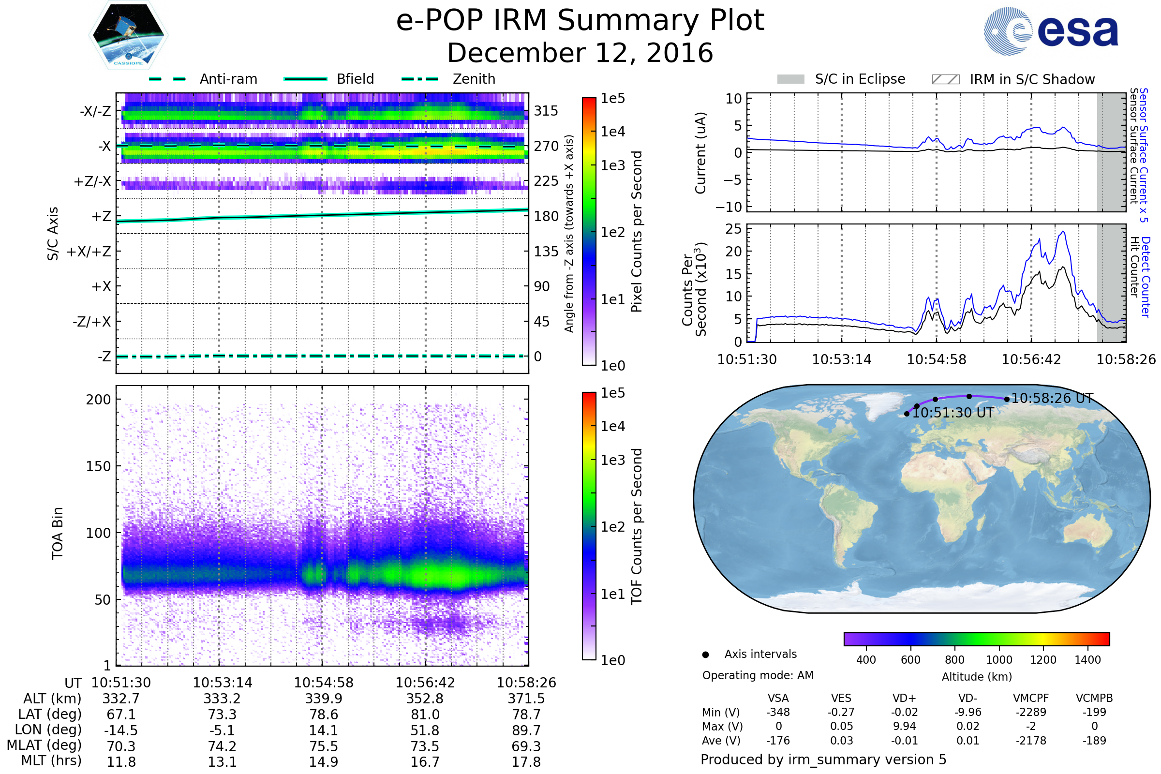Click the ESA logo
This screenshot has width=1161, height=774.
(x=1051, y=31)
